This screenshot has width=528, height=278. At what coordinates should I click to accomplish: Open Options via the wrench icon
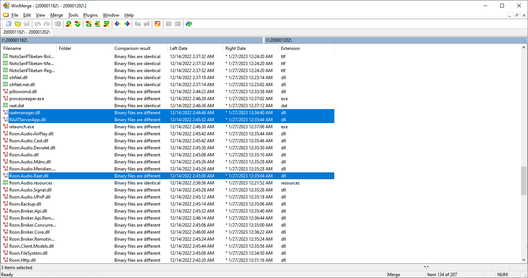click(157, 24)
